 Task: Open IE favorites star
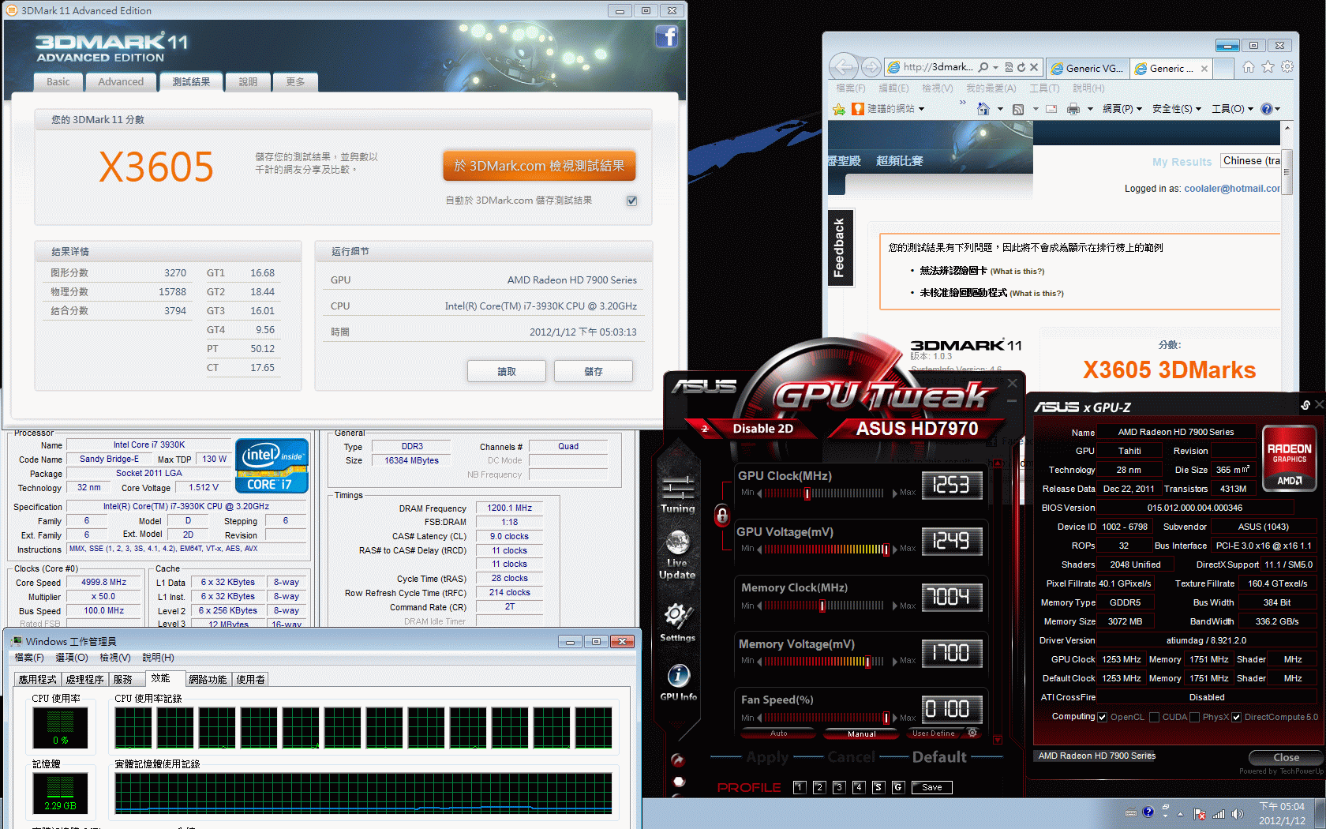[x=1268, y=67]
